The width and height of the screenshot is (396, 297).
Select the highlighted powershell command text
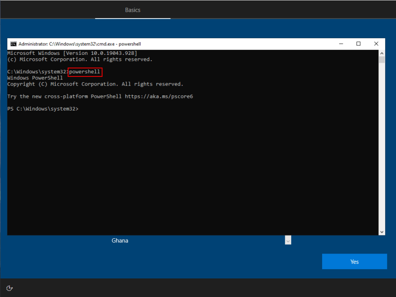coord(85,71)
